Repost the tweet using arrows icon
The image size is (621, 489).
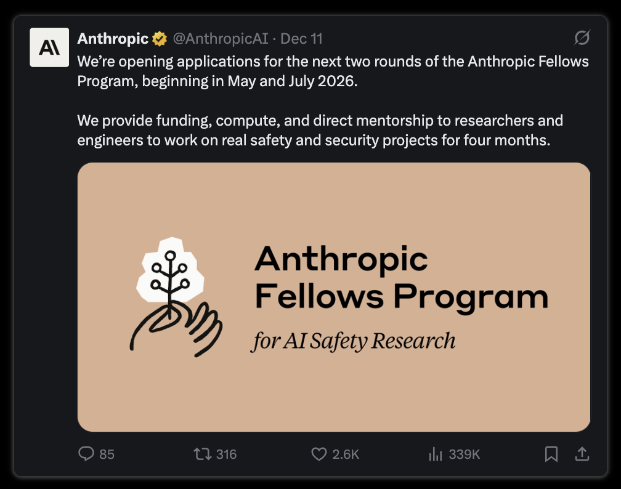(202, 454)
